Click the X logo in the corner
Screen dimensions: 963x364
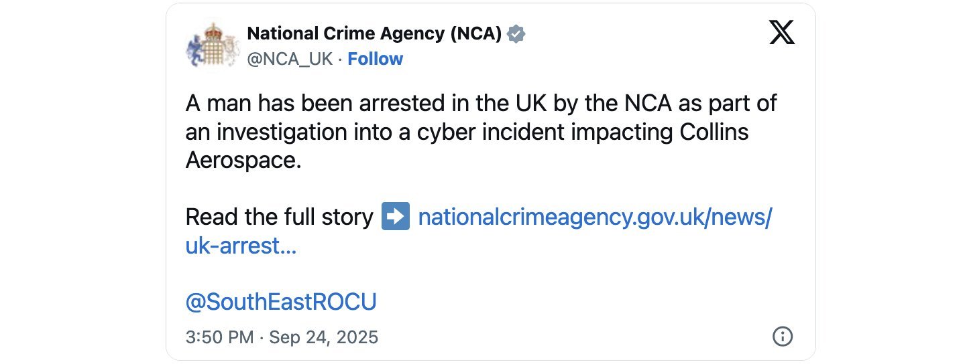[782, 33]
